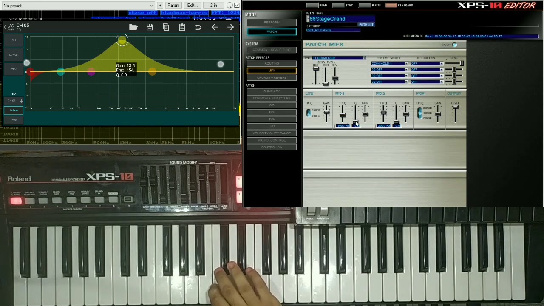
Task: Open the first destination OFF dropdown
Action: tap(427, 64)
